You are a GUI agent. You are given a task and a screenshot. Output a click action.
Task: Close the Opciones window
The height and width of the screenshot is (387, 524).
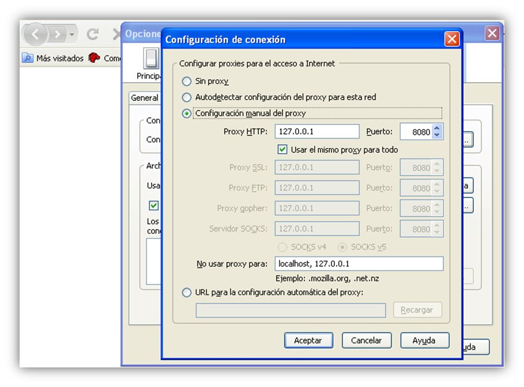(492, 33)
